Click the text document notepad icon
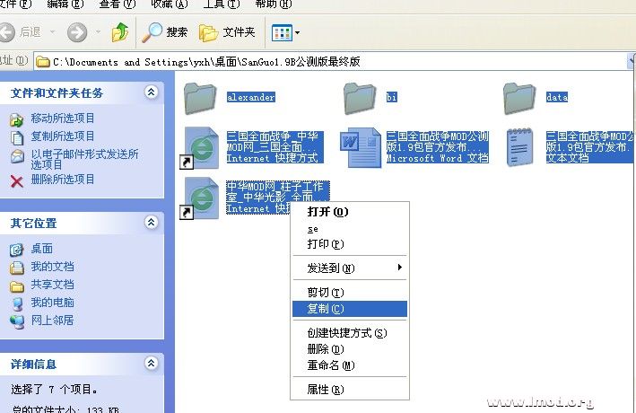Screen dimensions: 636x413 (520, 145)
